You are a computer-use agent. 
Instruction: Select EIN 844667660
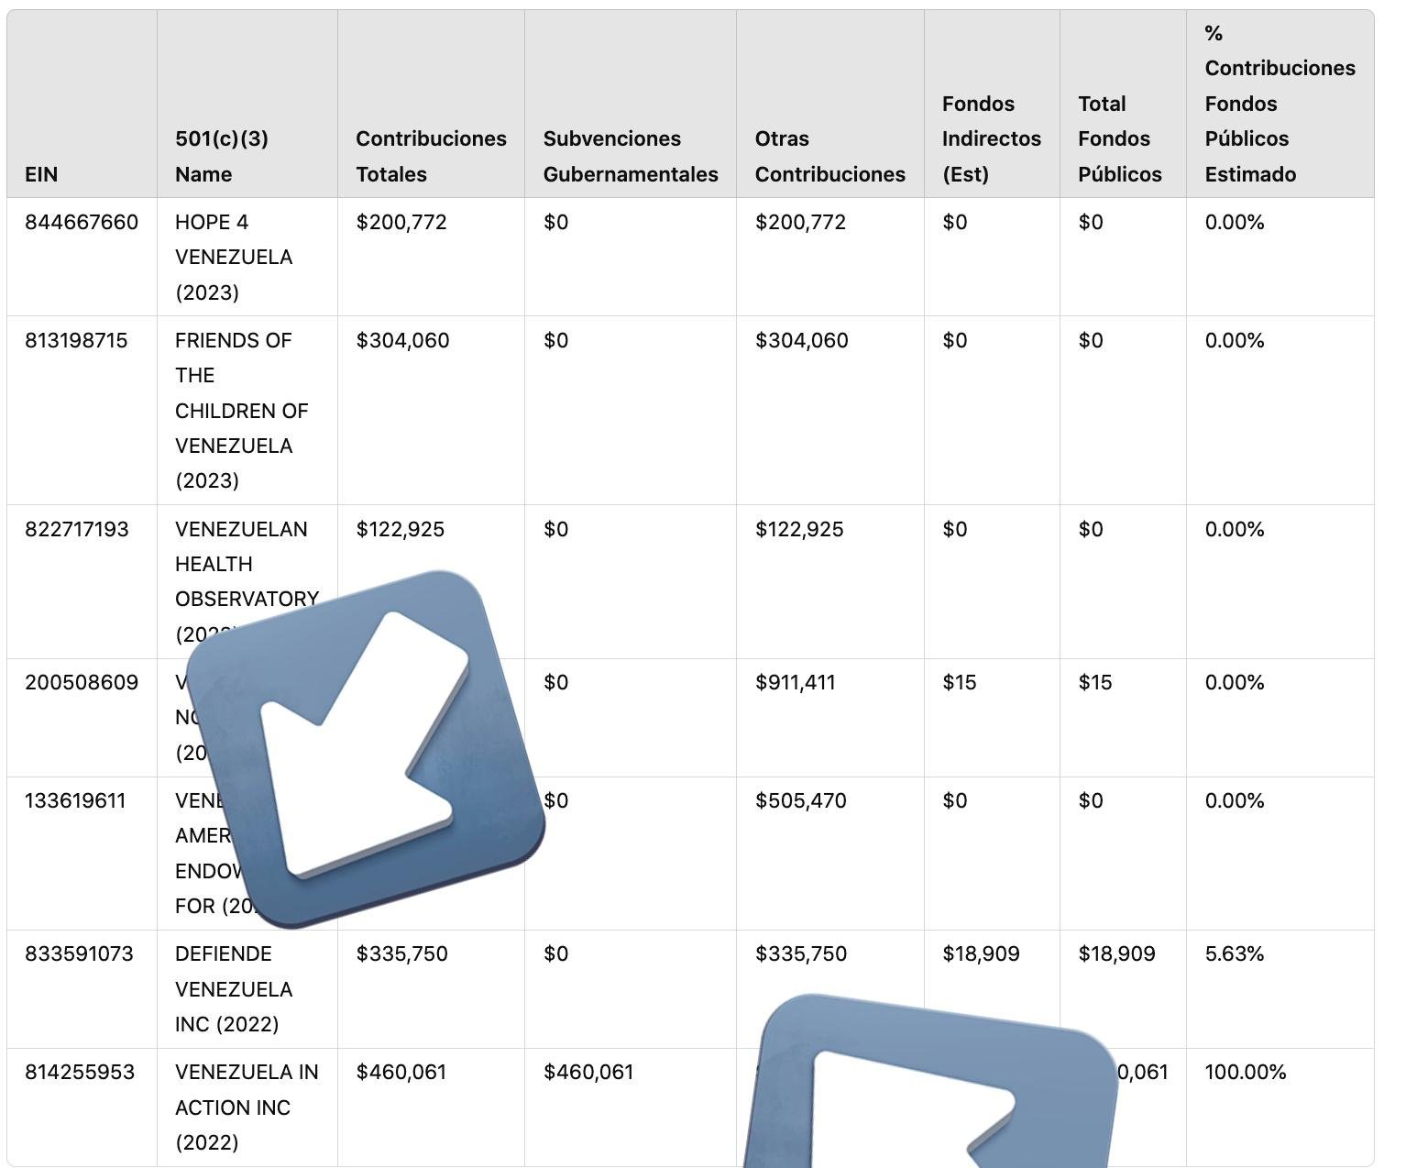(82, 222)
